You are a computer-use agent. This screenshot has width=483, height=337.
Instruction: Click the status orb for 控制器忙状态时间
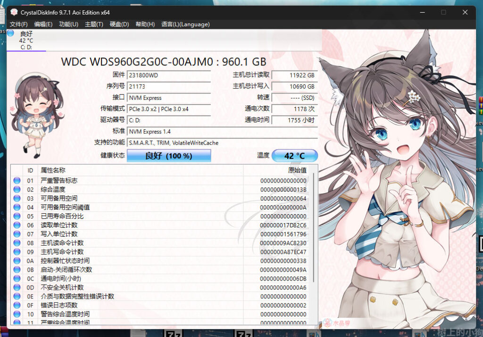tap(17, 261)
